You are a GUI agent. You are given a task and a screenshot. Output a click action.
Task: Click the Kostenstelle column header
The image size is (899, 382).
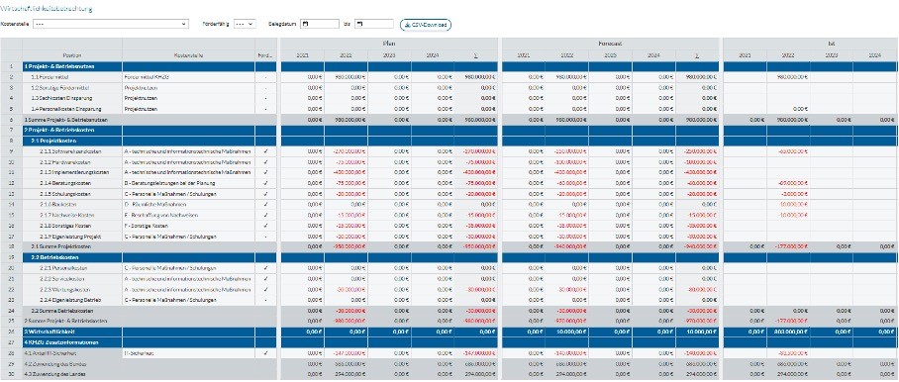click(x=189, y=55)
